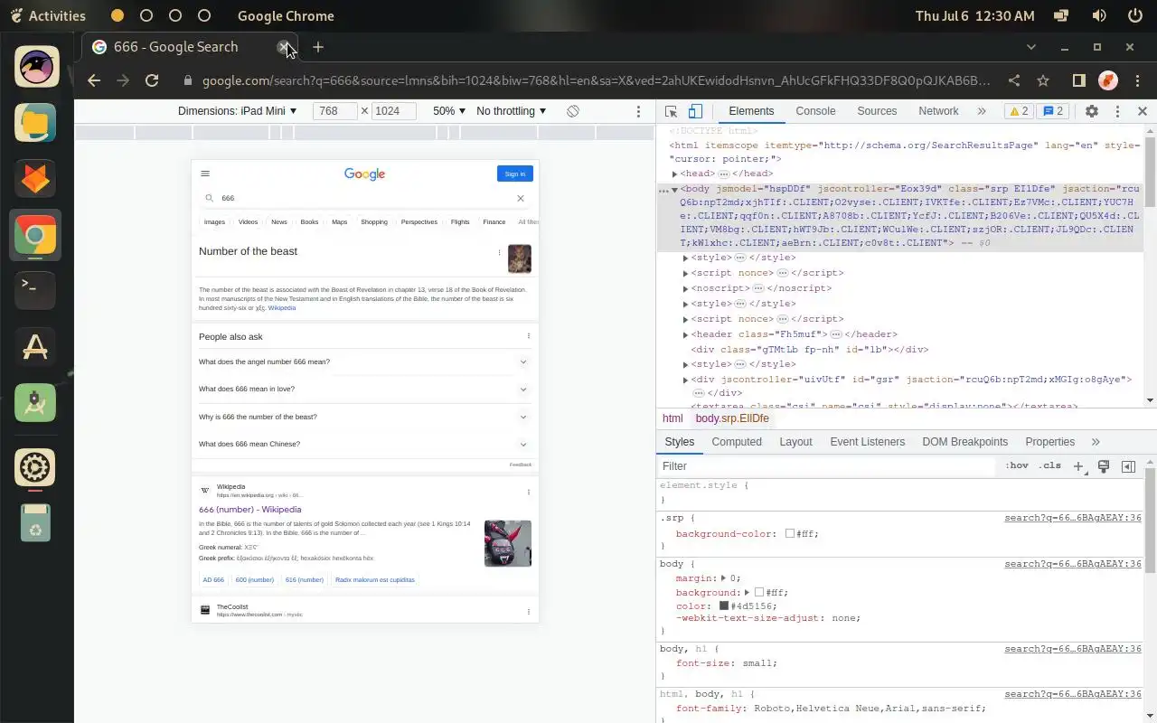This screenshot has width=1157, height=723.
Task: Switch to the Network panel
Action: pyautogui.click(x=938, y=111)
